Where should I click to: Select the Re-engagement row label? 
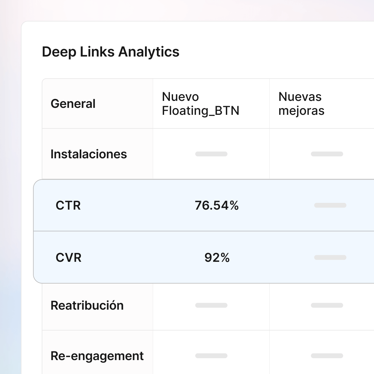(x=97, y=356)
